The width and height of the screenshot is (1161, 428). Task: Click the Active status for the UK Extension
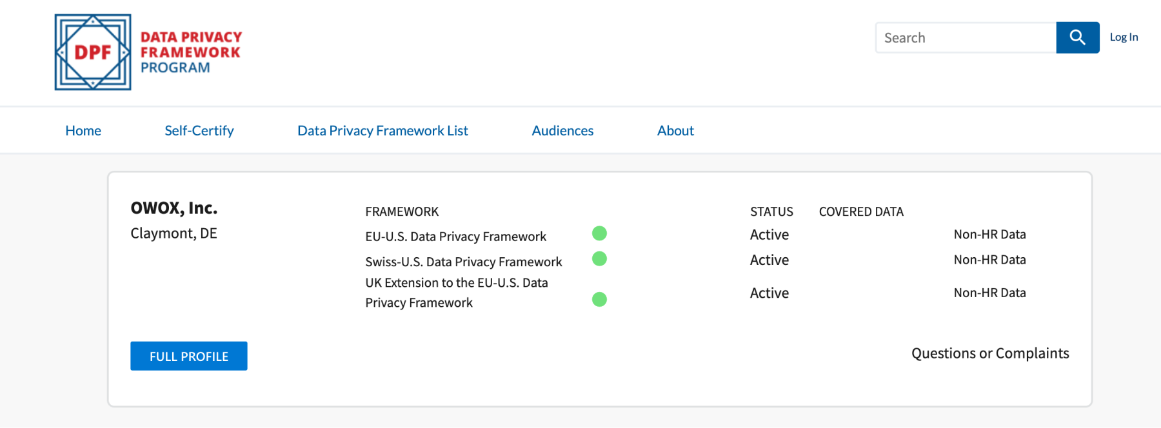(769, 293)
